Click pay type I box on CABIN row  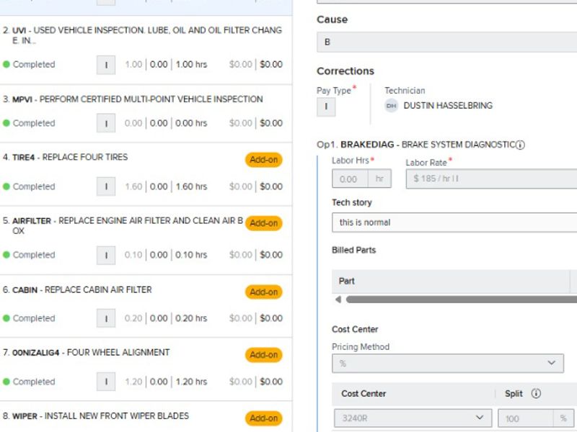[x=106, y=318]
